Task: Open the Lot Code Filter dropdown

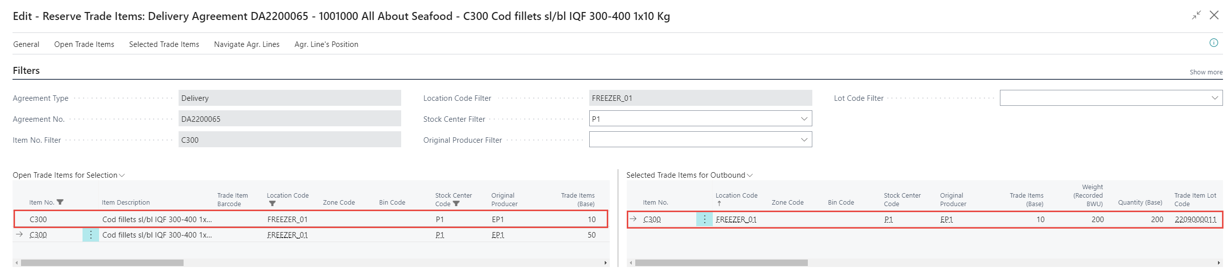Action: tap(1214, 98)
